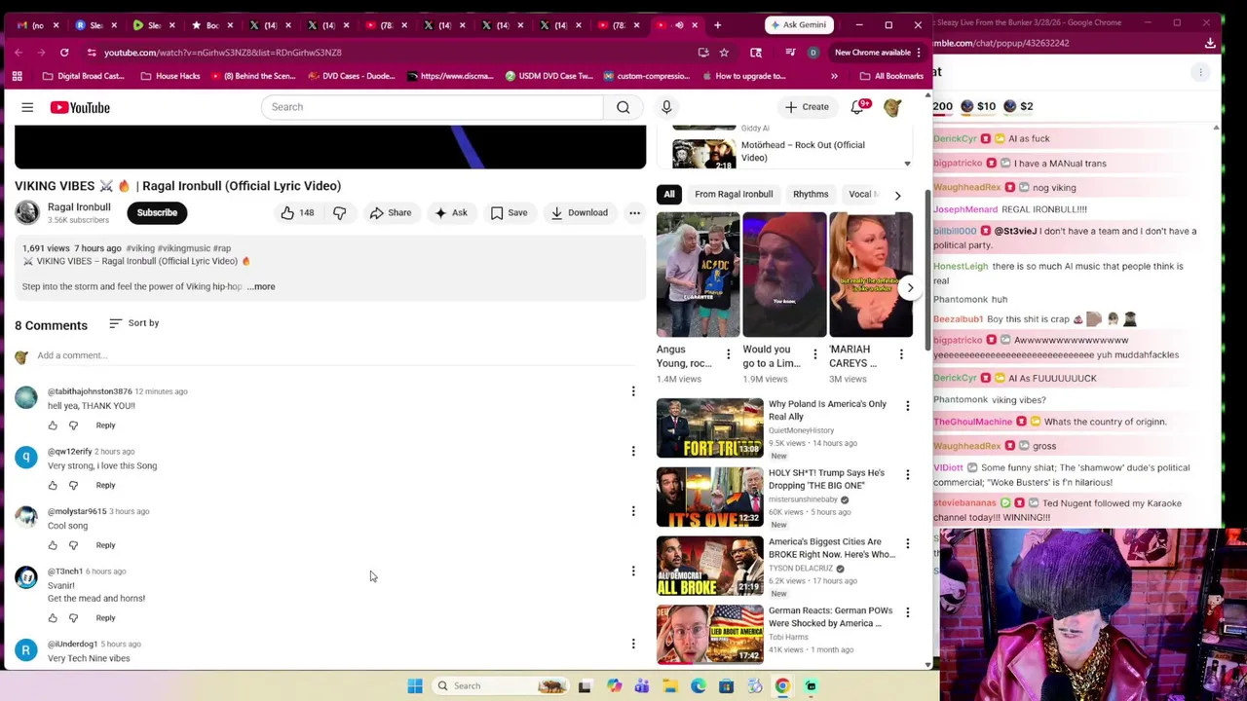Screen dimensions: 1247x701
Task: Open the Angus Young short thumbnail
Action: point(699,275)
